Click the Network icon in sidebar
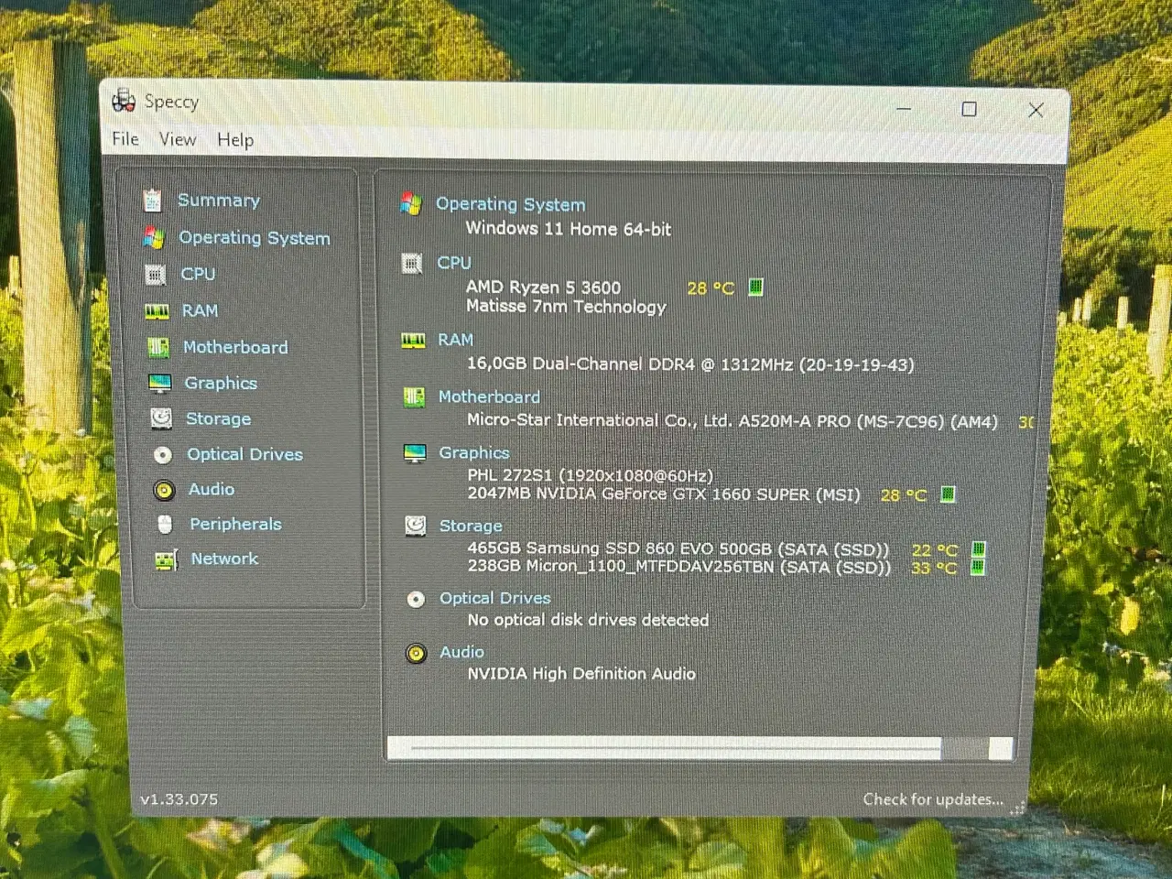Screen dimensions: 1172x879 coord(166,559)
